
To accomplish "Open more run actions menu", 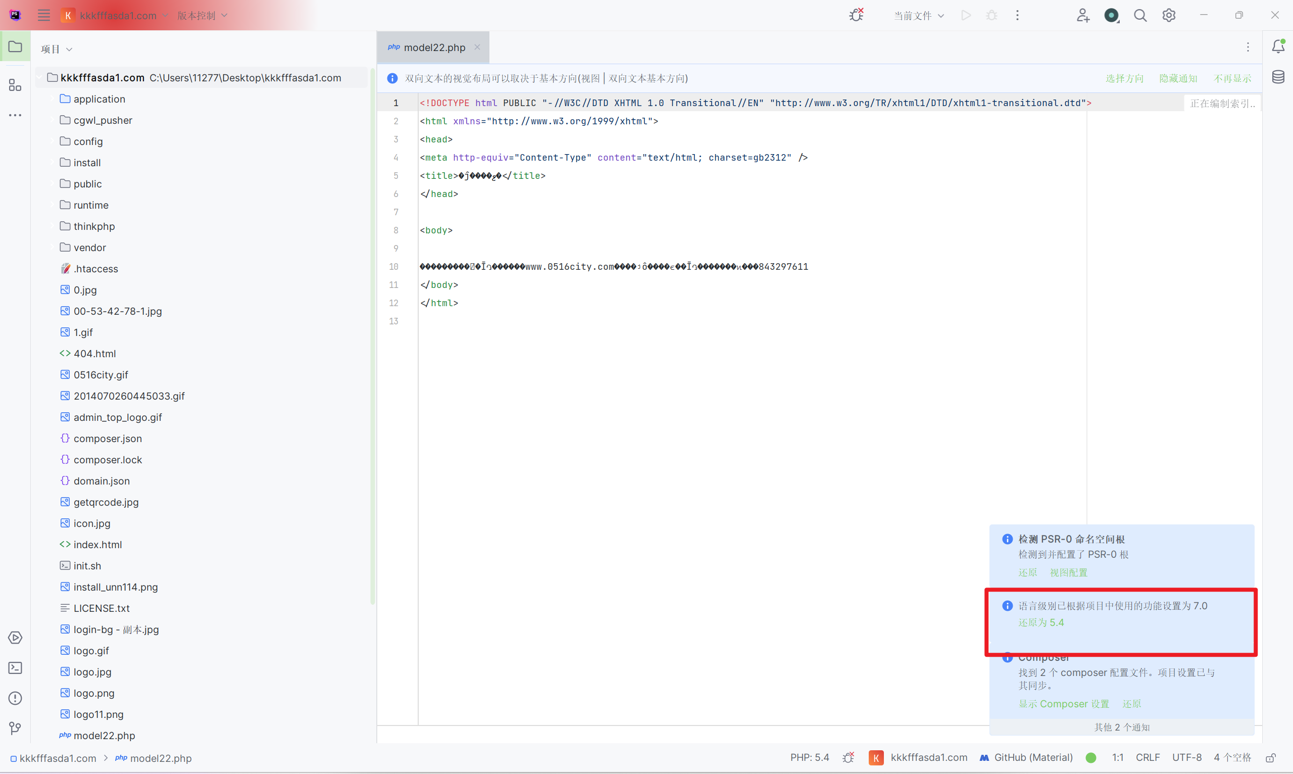I will (x=1017, y=15).
